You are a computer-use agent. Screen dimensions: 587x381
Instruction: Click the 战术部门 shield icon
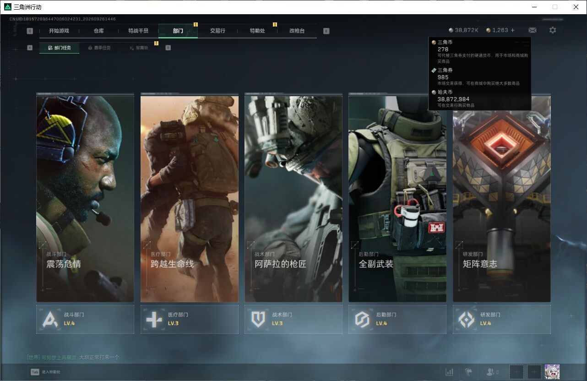click(258, 319)
